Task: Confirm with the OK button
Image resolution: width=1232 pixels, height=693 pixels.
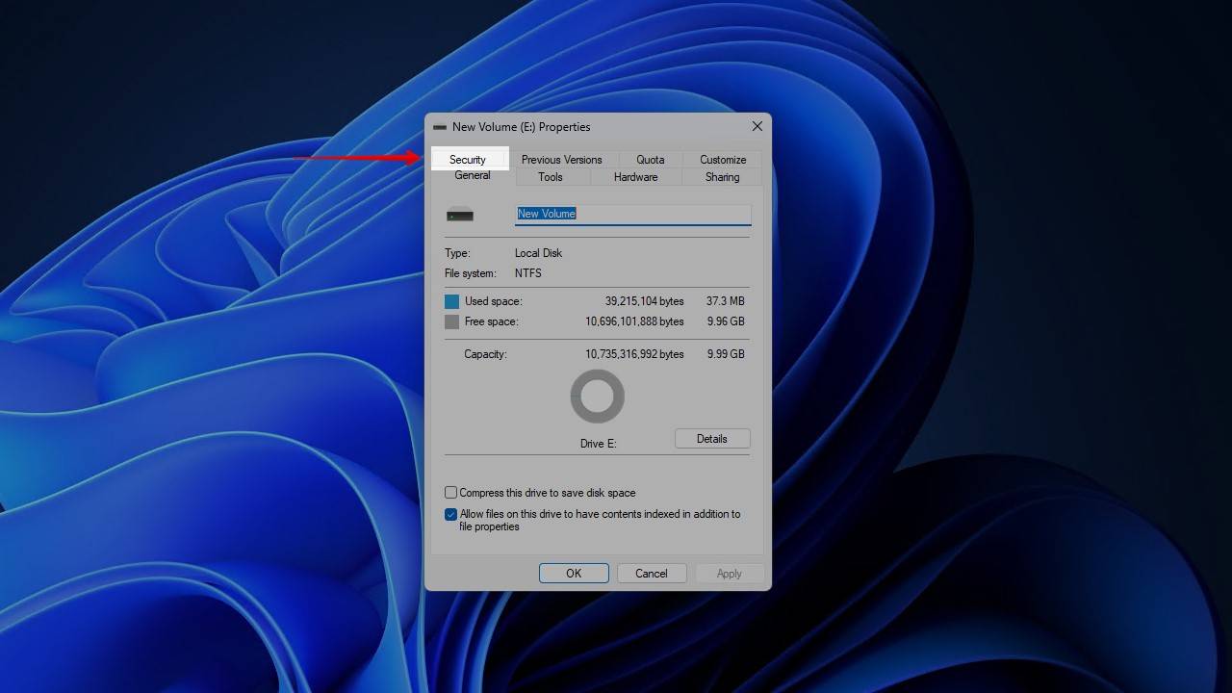Action: tap(574, 574)
